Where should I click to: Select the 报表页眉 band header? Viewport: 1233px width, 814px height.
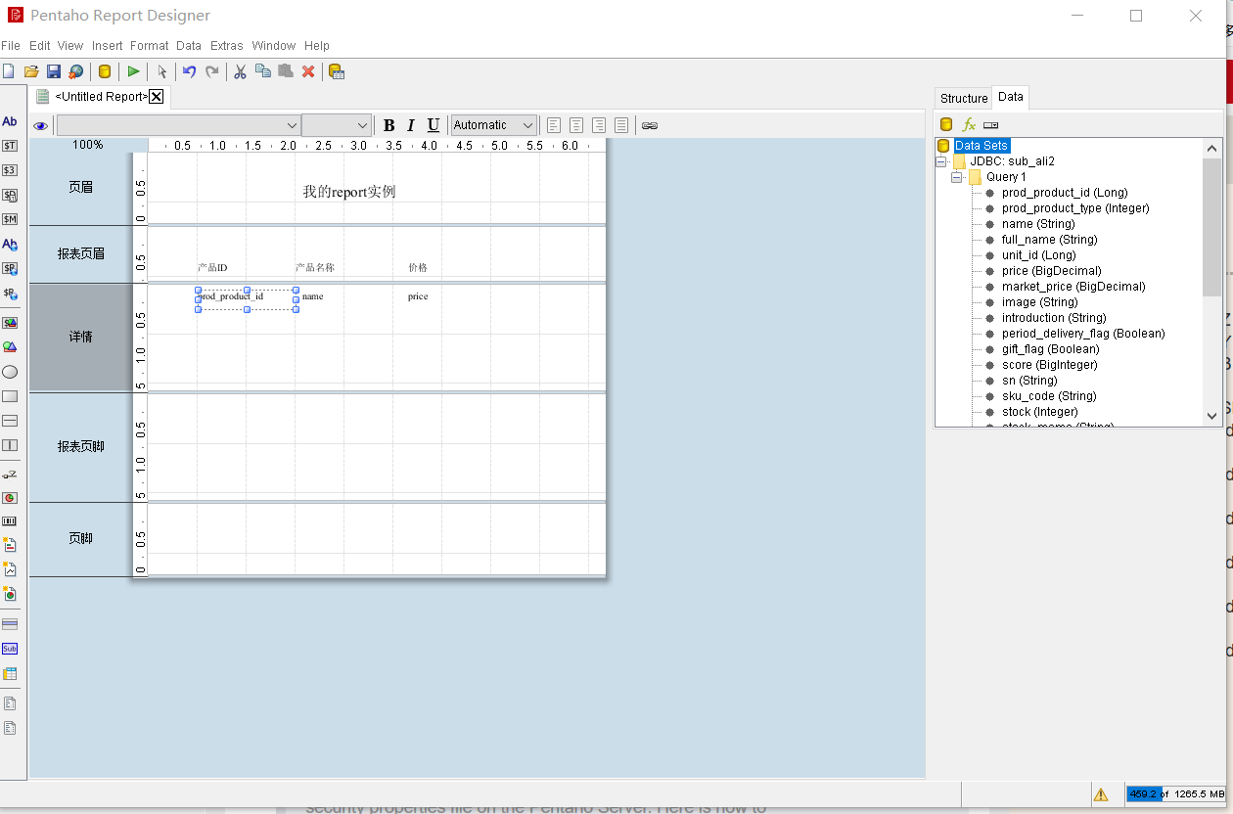(x=80, y=253)
